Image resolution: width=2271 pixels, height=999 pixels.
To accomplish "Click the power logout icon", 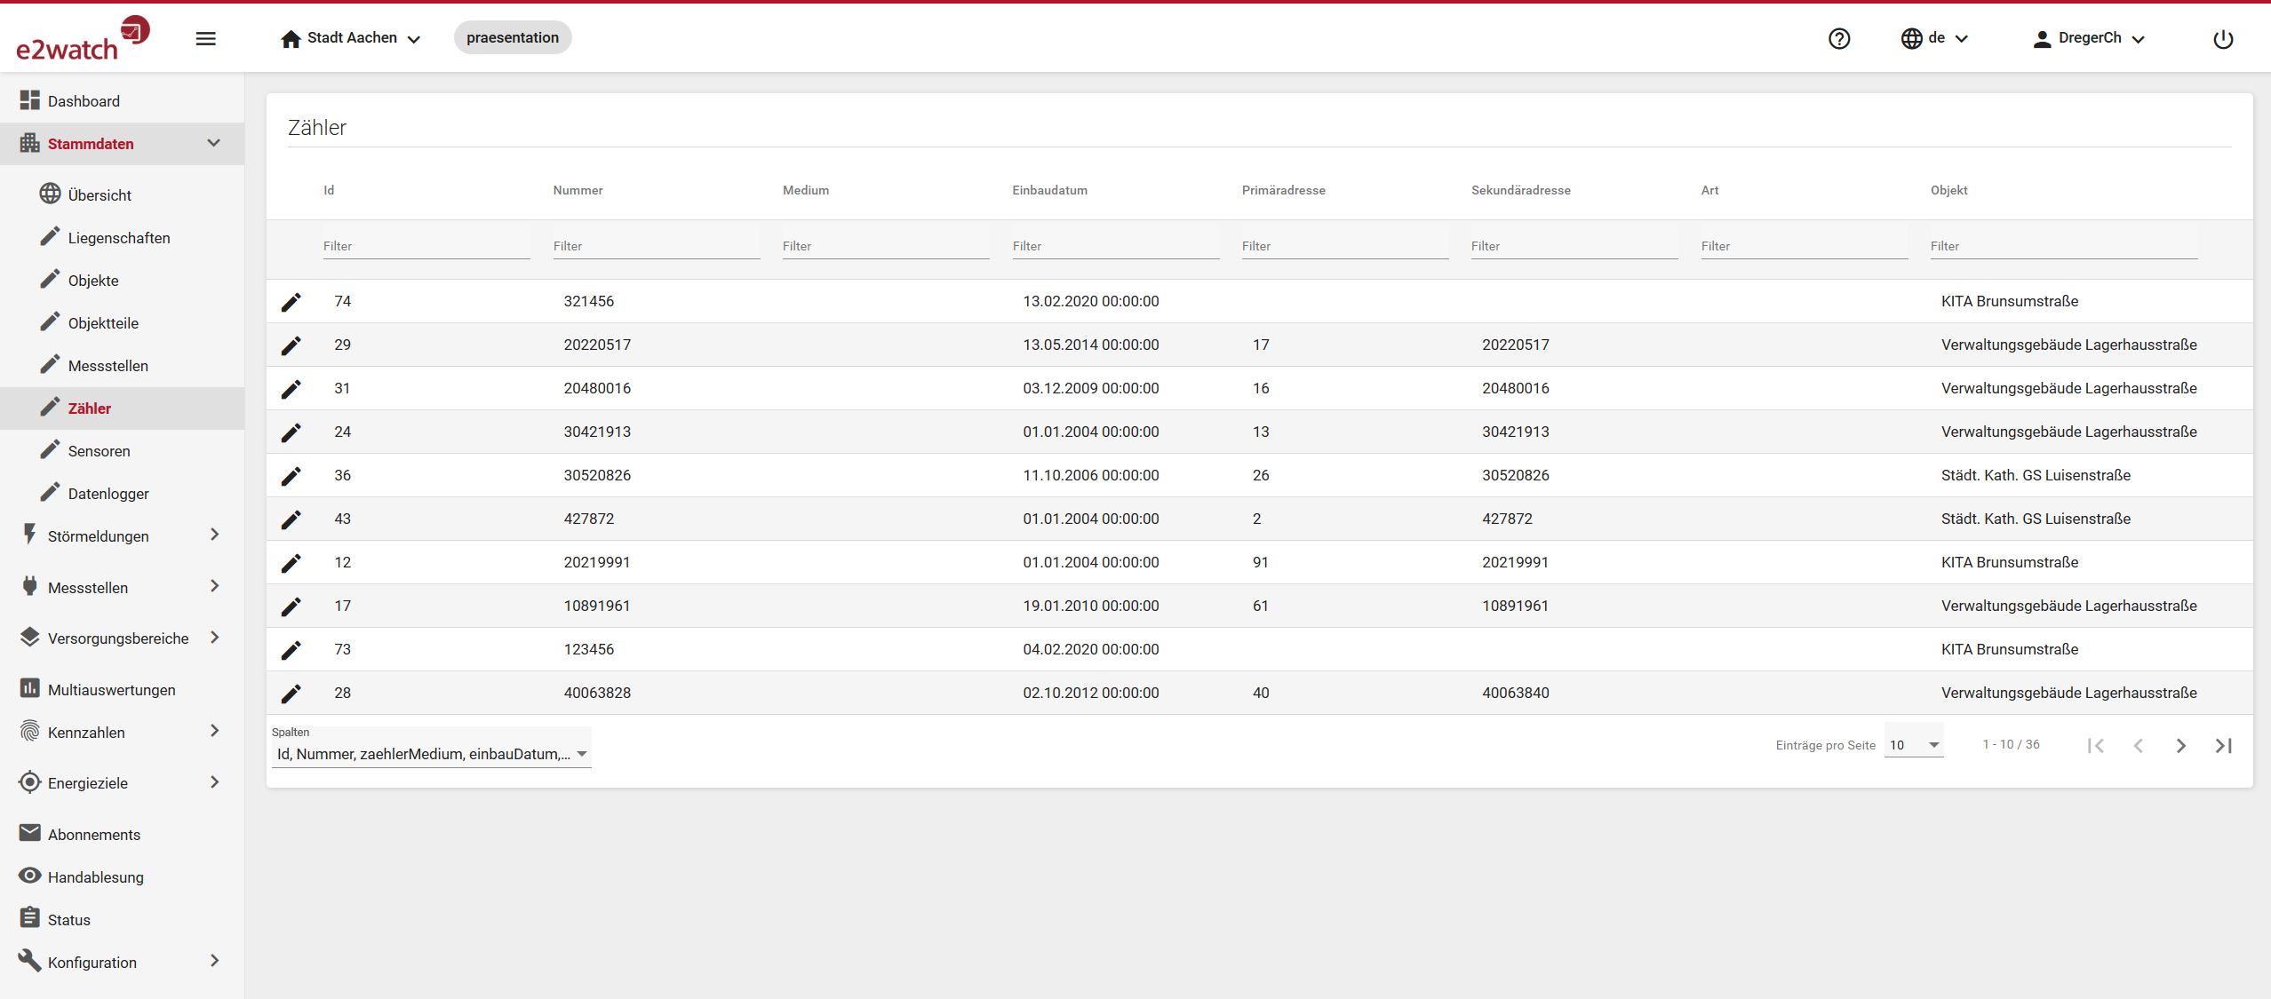I will (x=2222, y=39).
